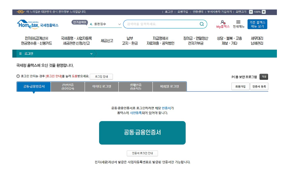Viewport: 288px width, 173px height.
Task: Decrease screen size with minus icon
Action: pyautogui.click(x=251, y=12)
